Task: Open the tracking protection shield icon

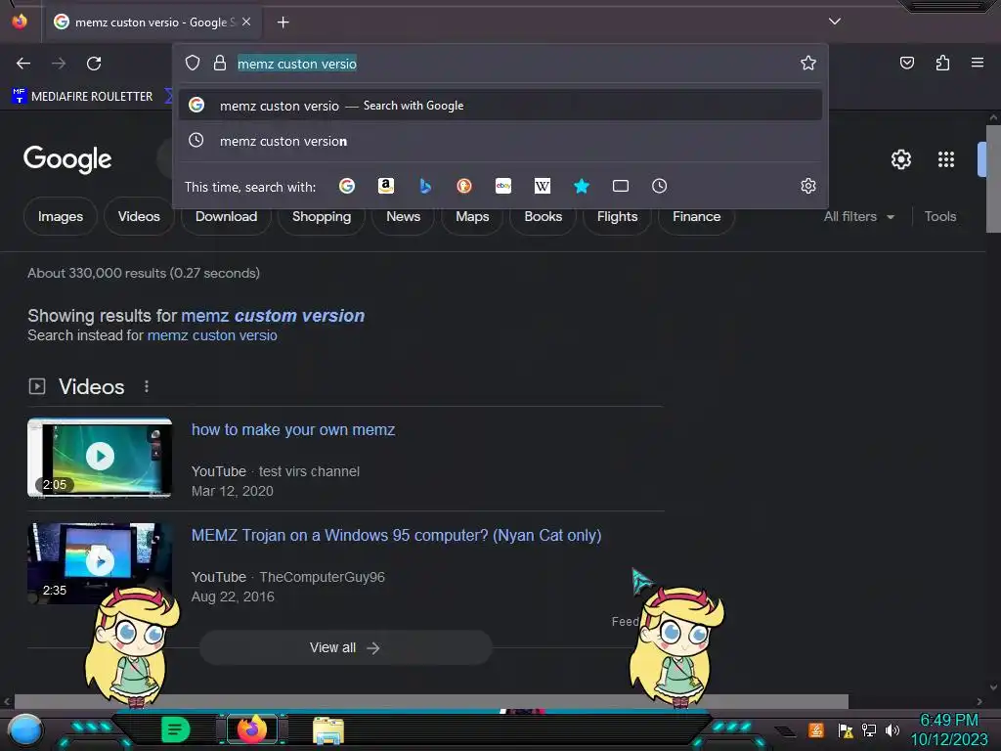Action: tap(193, 63)
